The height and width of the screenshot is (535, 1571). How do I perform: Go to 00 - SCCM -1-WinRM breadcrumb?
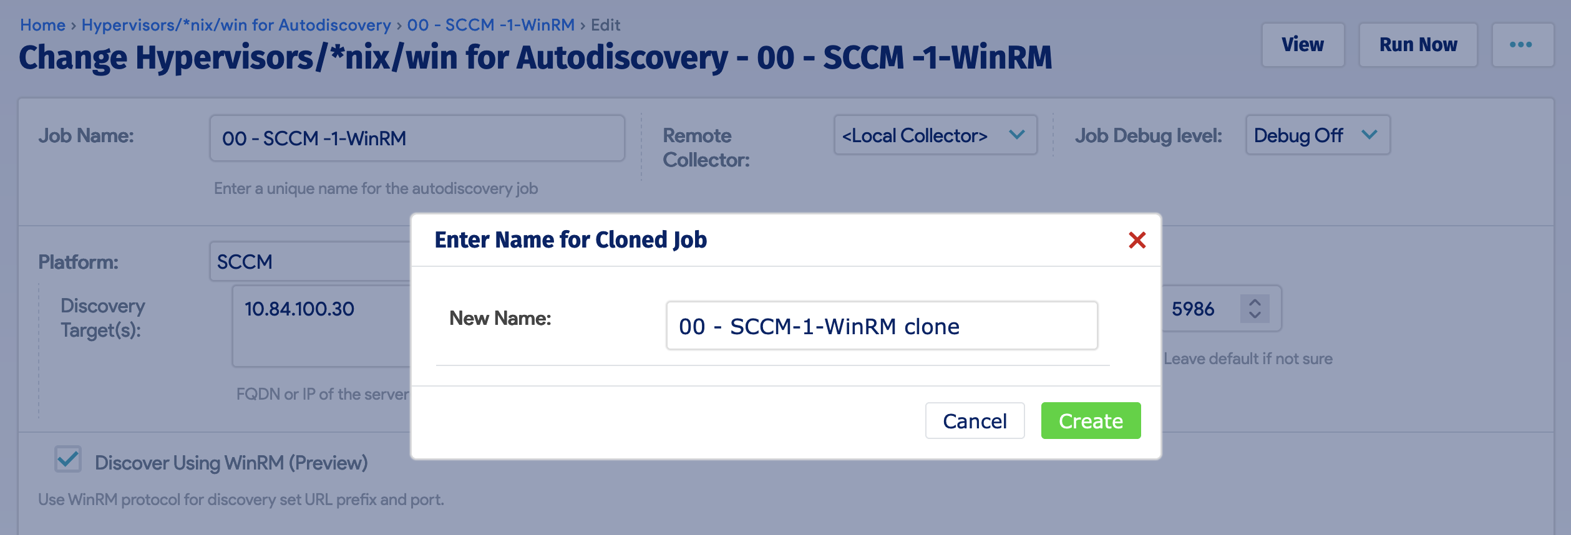[490, 25]
